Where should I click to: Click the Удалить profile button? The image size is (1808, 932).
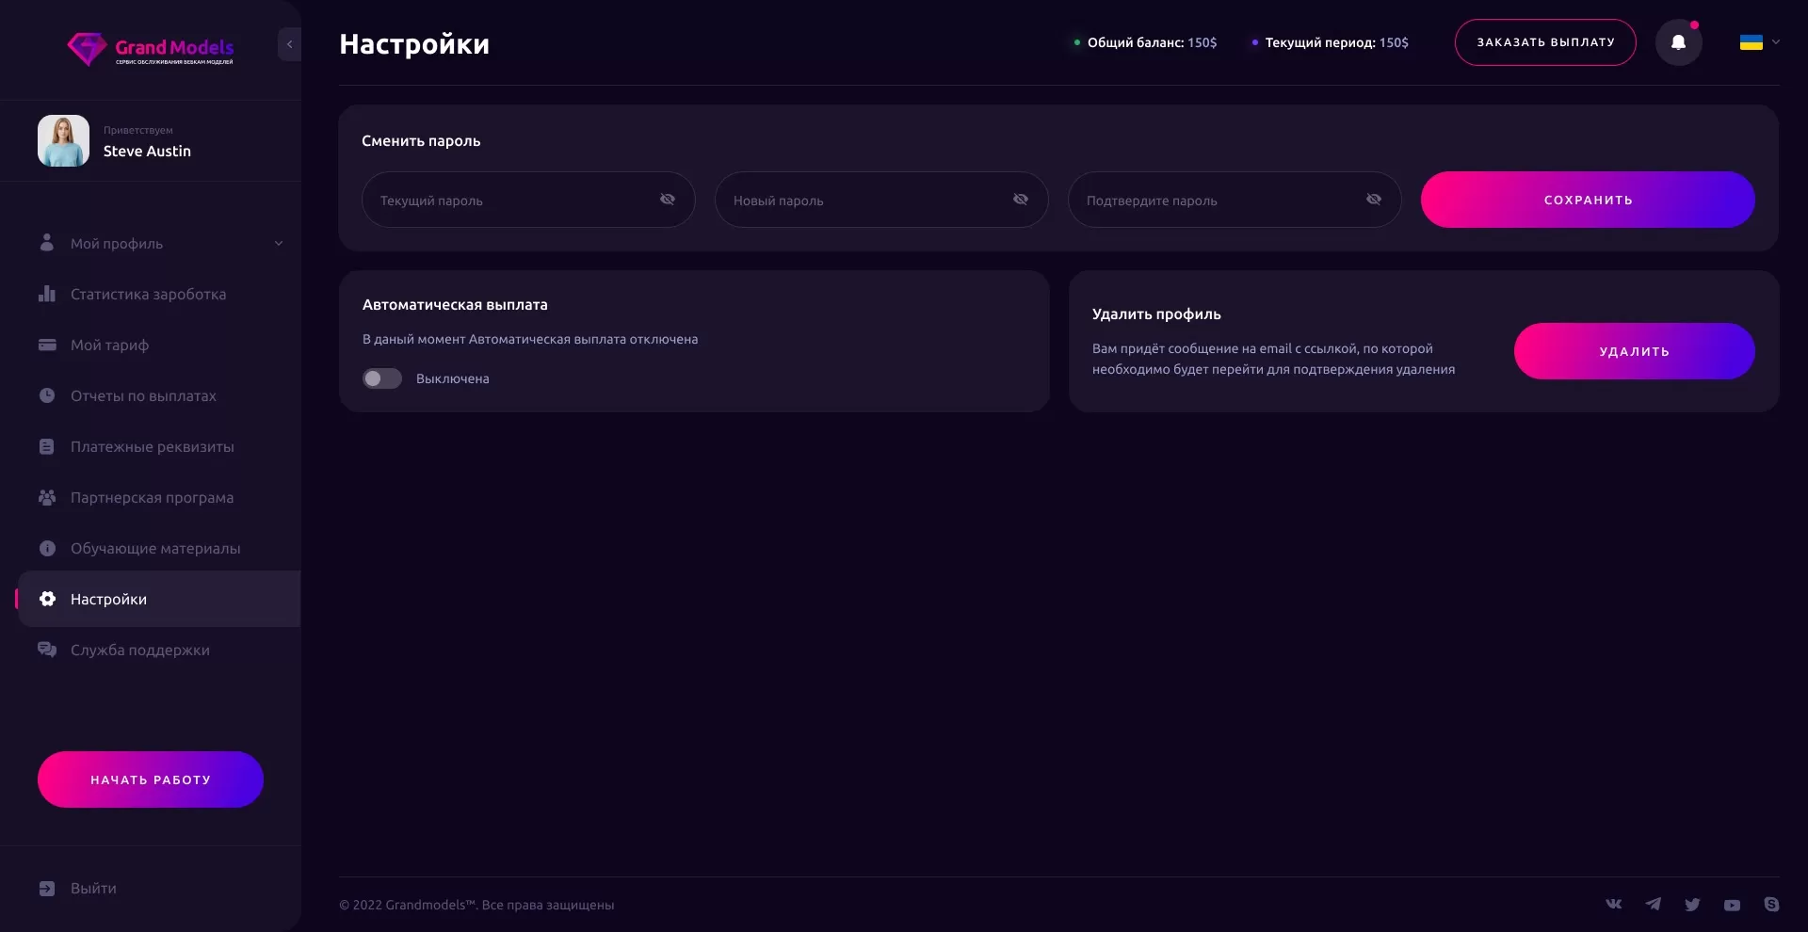1635,351
